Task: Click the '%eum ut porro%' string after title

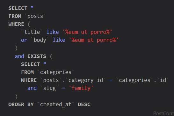Action: (87, 32)
